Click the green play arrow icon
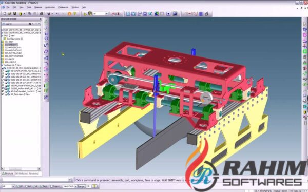Screen dimensions: 308x192 [85, 14]
